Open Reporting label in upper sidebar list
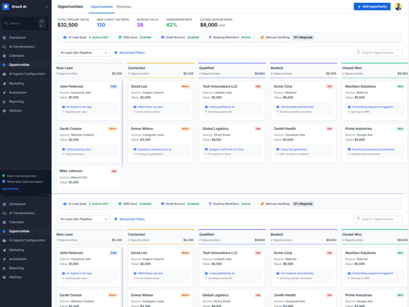The image size is (409, 307). click(x=16, y=102)
